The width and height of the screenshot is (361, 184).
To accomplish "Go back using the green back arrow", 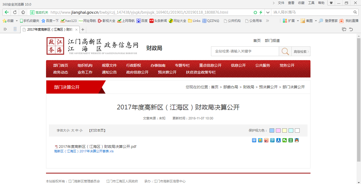I will click(x=7, y=12).
